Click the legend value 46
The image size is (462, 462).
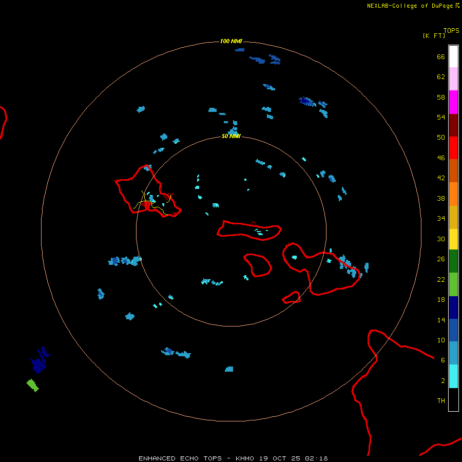[441, 158]
